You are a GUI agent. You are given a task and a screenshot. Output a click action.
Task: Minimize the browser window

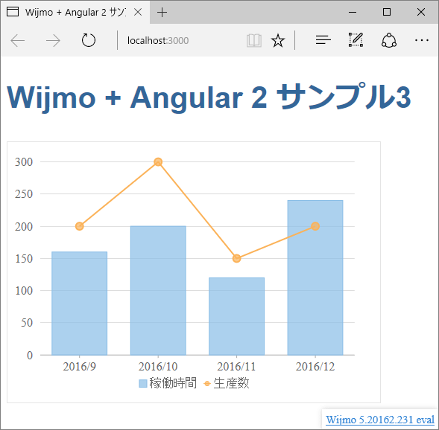(353, 12)
